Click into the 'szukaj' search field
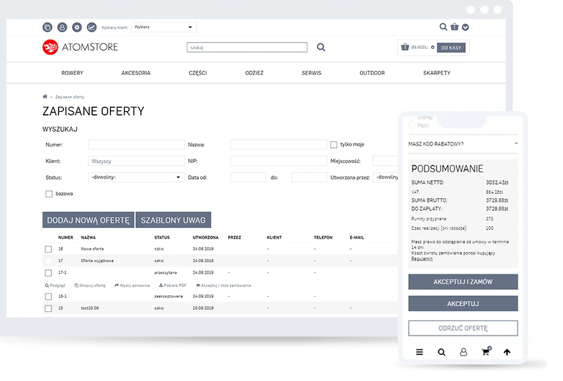This screenshot has width=563, height=381. tap(247, 48)
